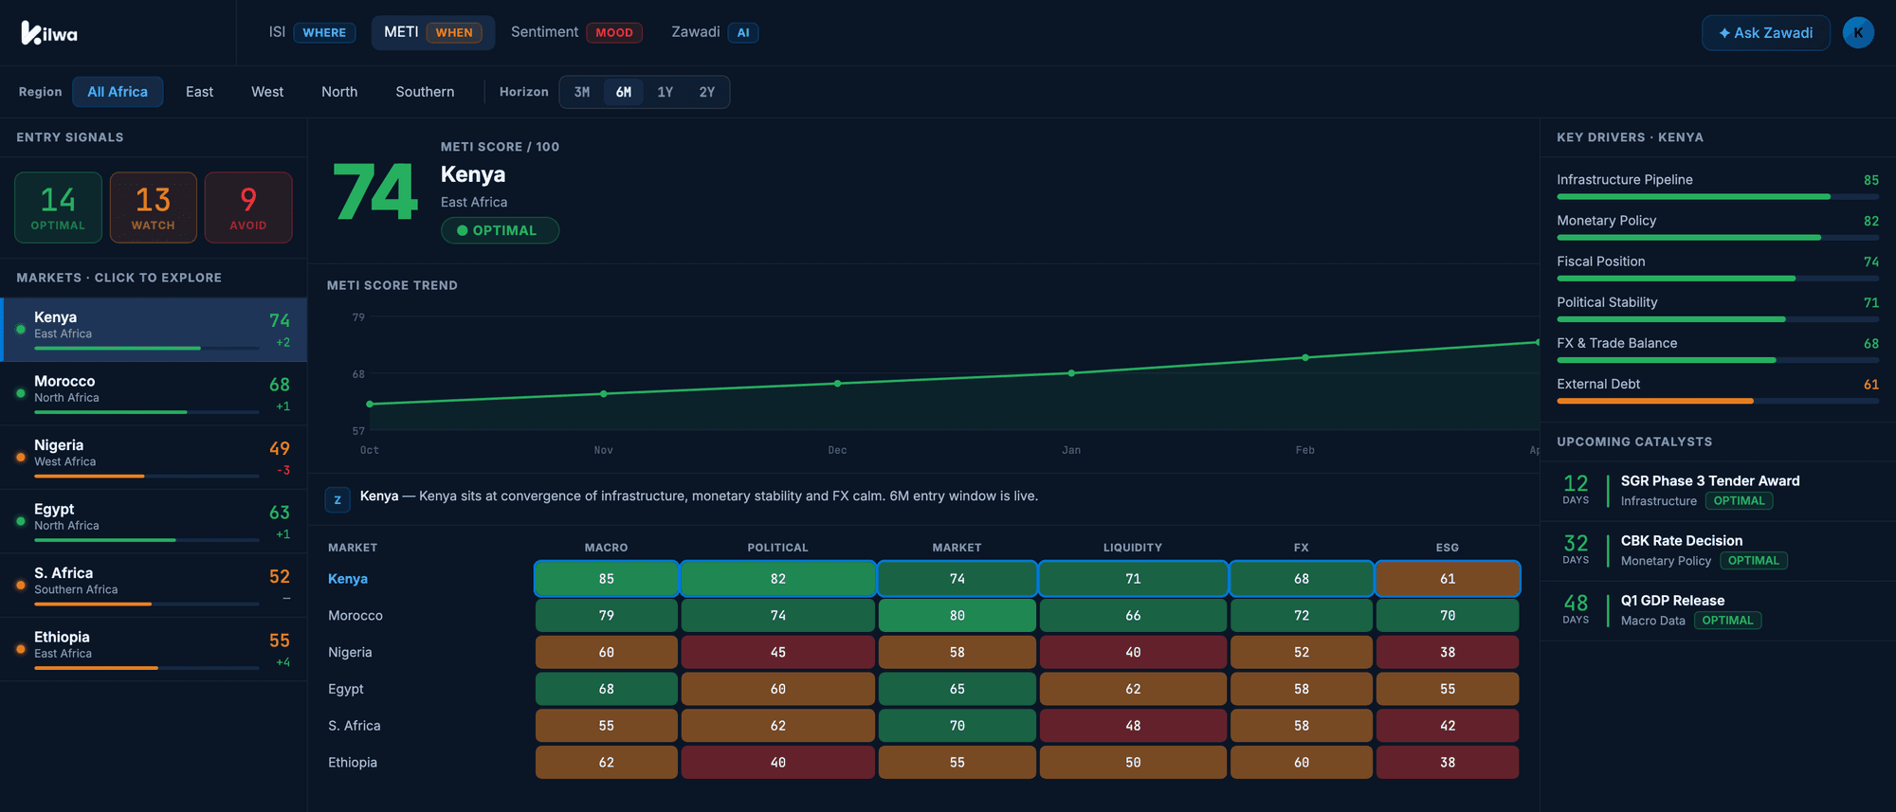The width and height of the screenshot is (1896, 812).
Task: Click Egypt Liquidity cell showing 62
Action: point(1133,689)
